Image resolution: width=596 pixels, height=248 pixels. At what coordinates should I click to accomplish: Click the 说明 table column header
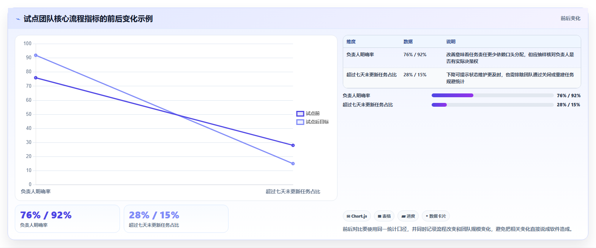(x=451, y=42)
